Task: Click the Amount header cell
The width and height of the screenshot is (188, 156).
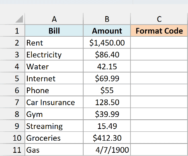Action: click(107, 31)
